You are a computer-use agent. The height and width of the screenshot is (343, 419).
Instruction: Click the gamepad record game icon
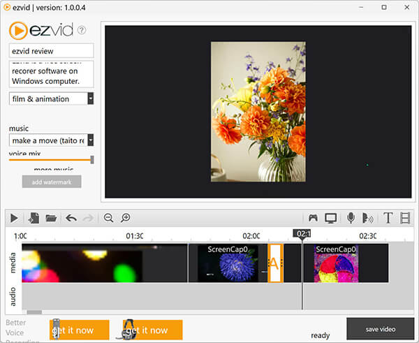313,218
